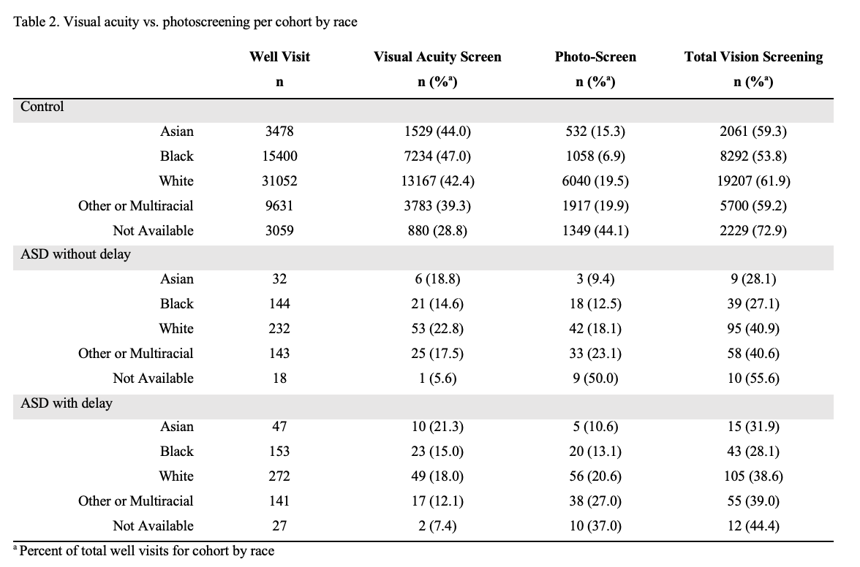Select the cell reading 38 (27.0)
Viewport: 860px width, 567px height.
coord(595,501)
